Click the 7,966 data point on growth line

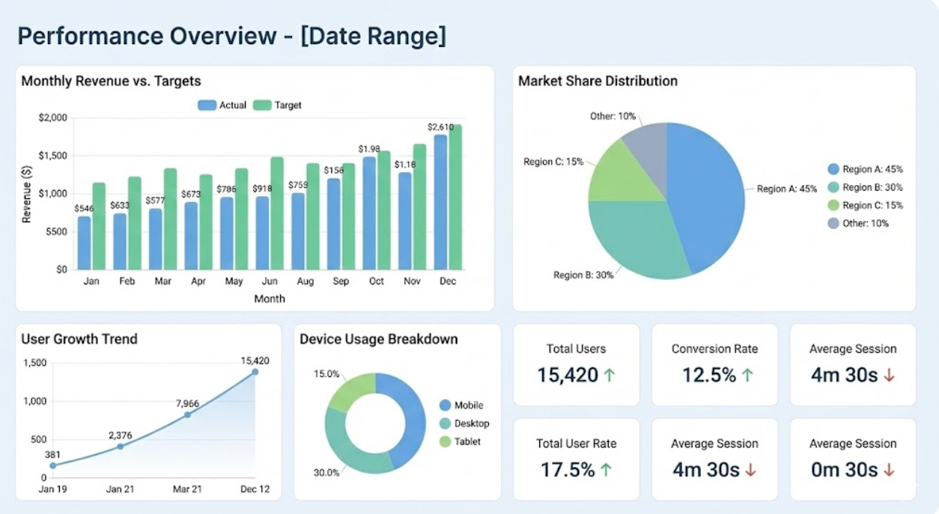tap(187, 414)
